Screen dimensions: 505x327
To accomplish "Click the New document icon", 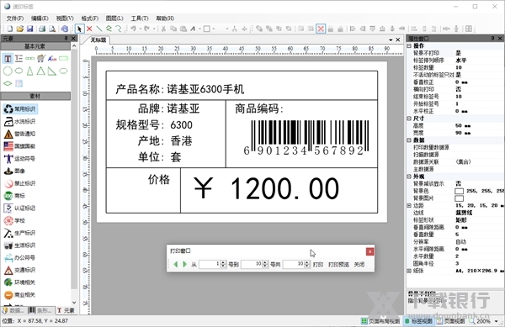I will [10, 29].
